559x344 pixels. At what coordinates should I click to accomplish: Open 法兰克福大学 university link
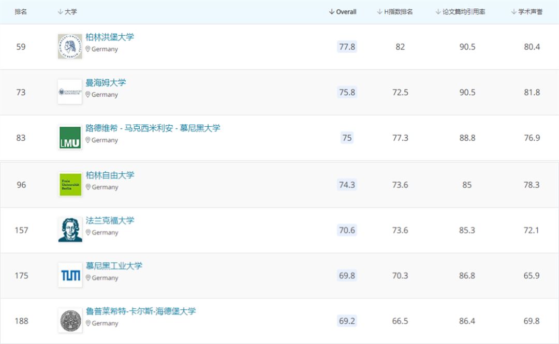[110, 220]
